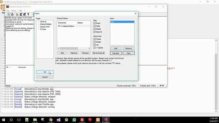Click the right arrow of directories scrollbar

[89, 48]
